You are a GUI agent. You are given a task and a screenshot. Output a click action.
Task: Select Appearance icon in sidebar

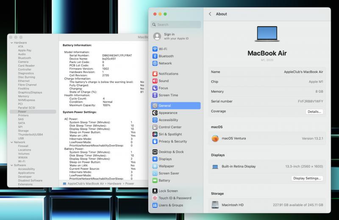(155, 113)
